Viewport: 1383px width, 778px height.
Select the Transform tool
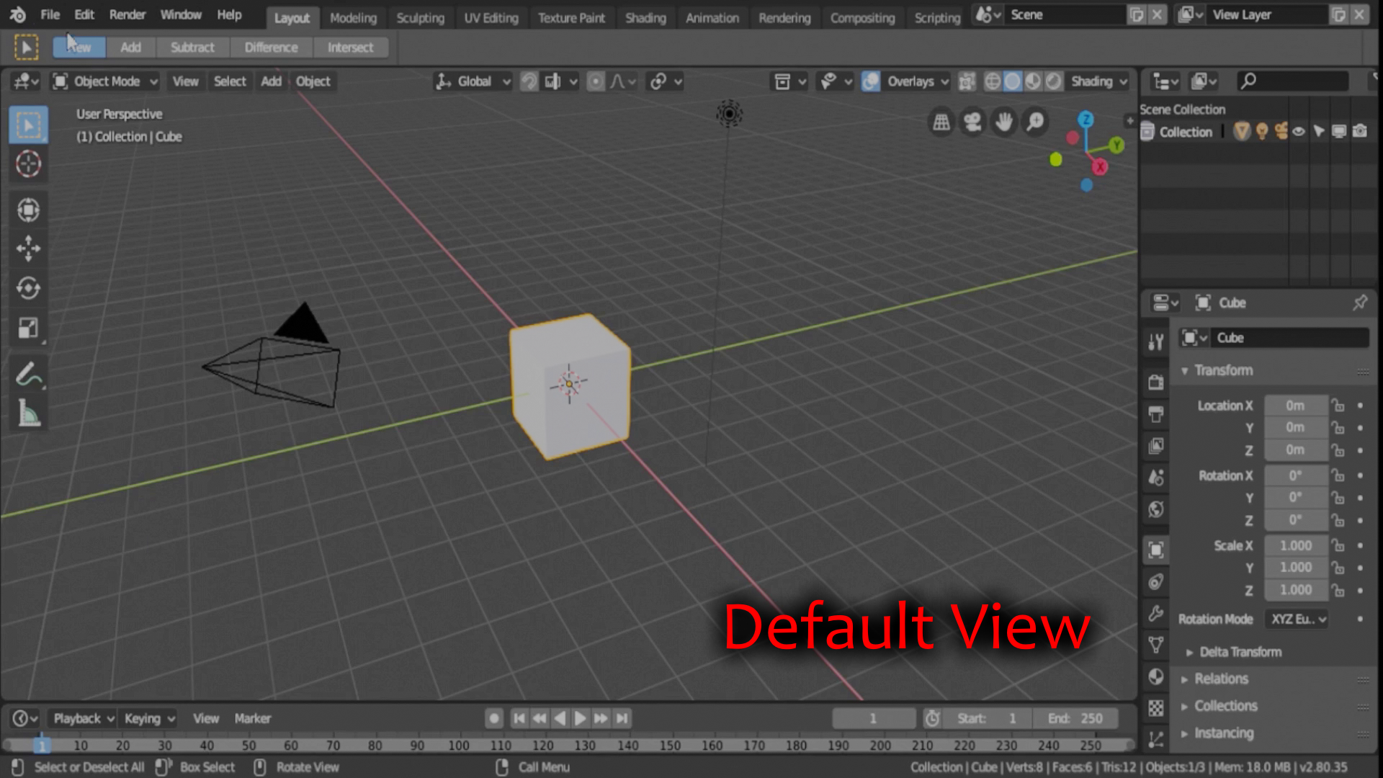pyautogui.click(x=29, y=210)
